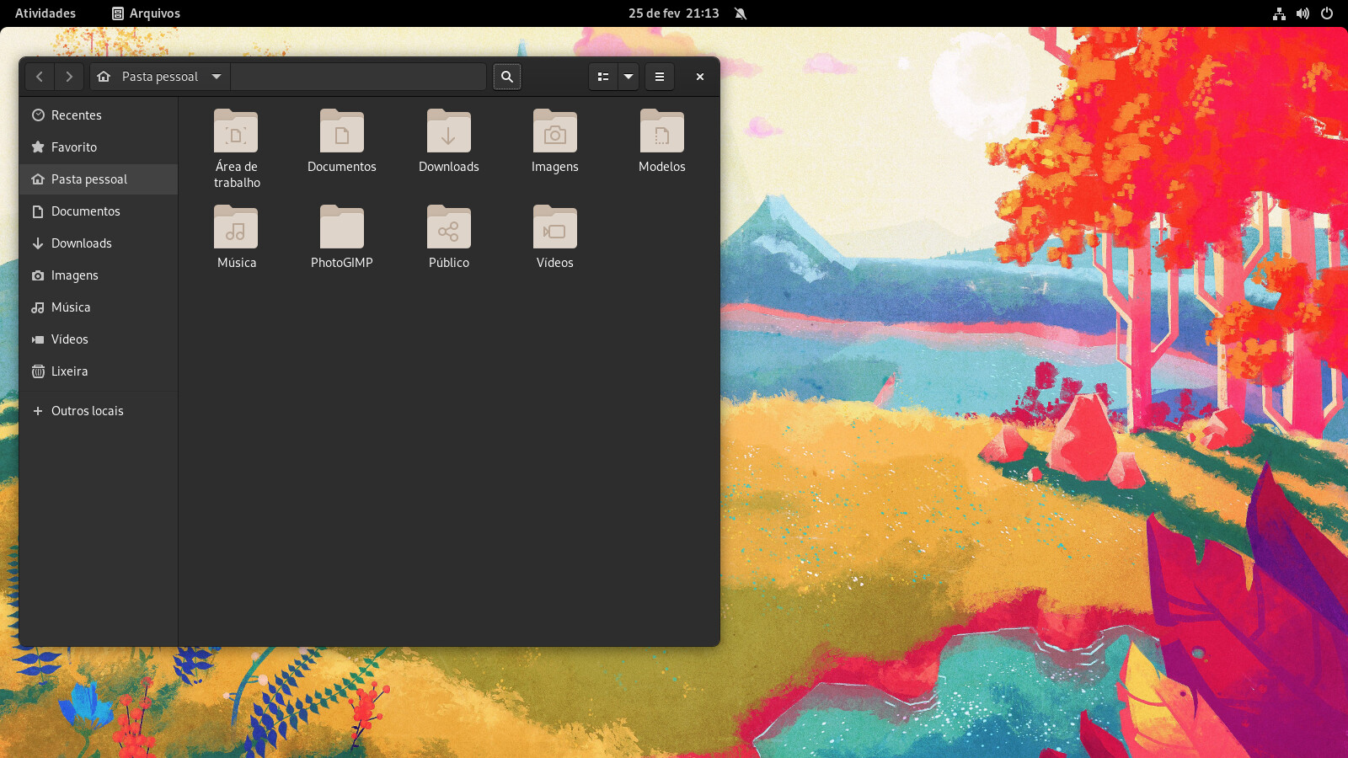Open the hamburger menu in the header bar
This screenshot has width=1348, height=758.
click(660, 77)
